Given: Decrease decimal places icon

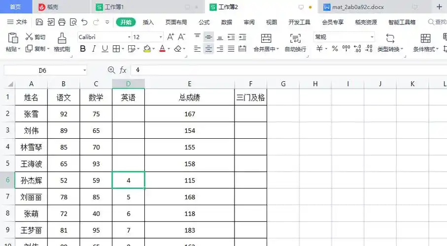Looking at the screenshot, I should point(369,49).
